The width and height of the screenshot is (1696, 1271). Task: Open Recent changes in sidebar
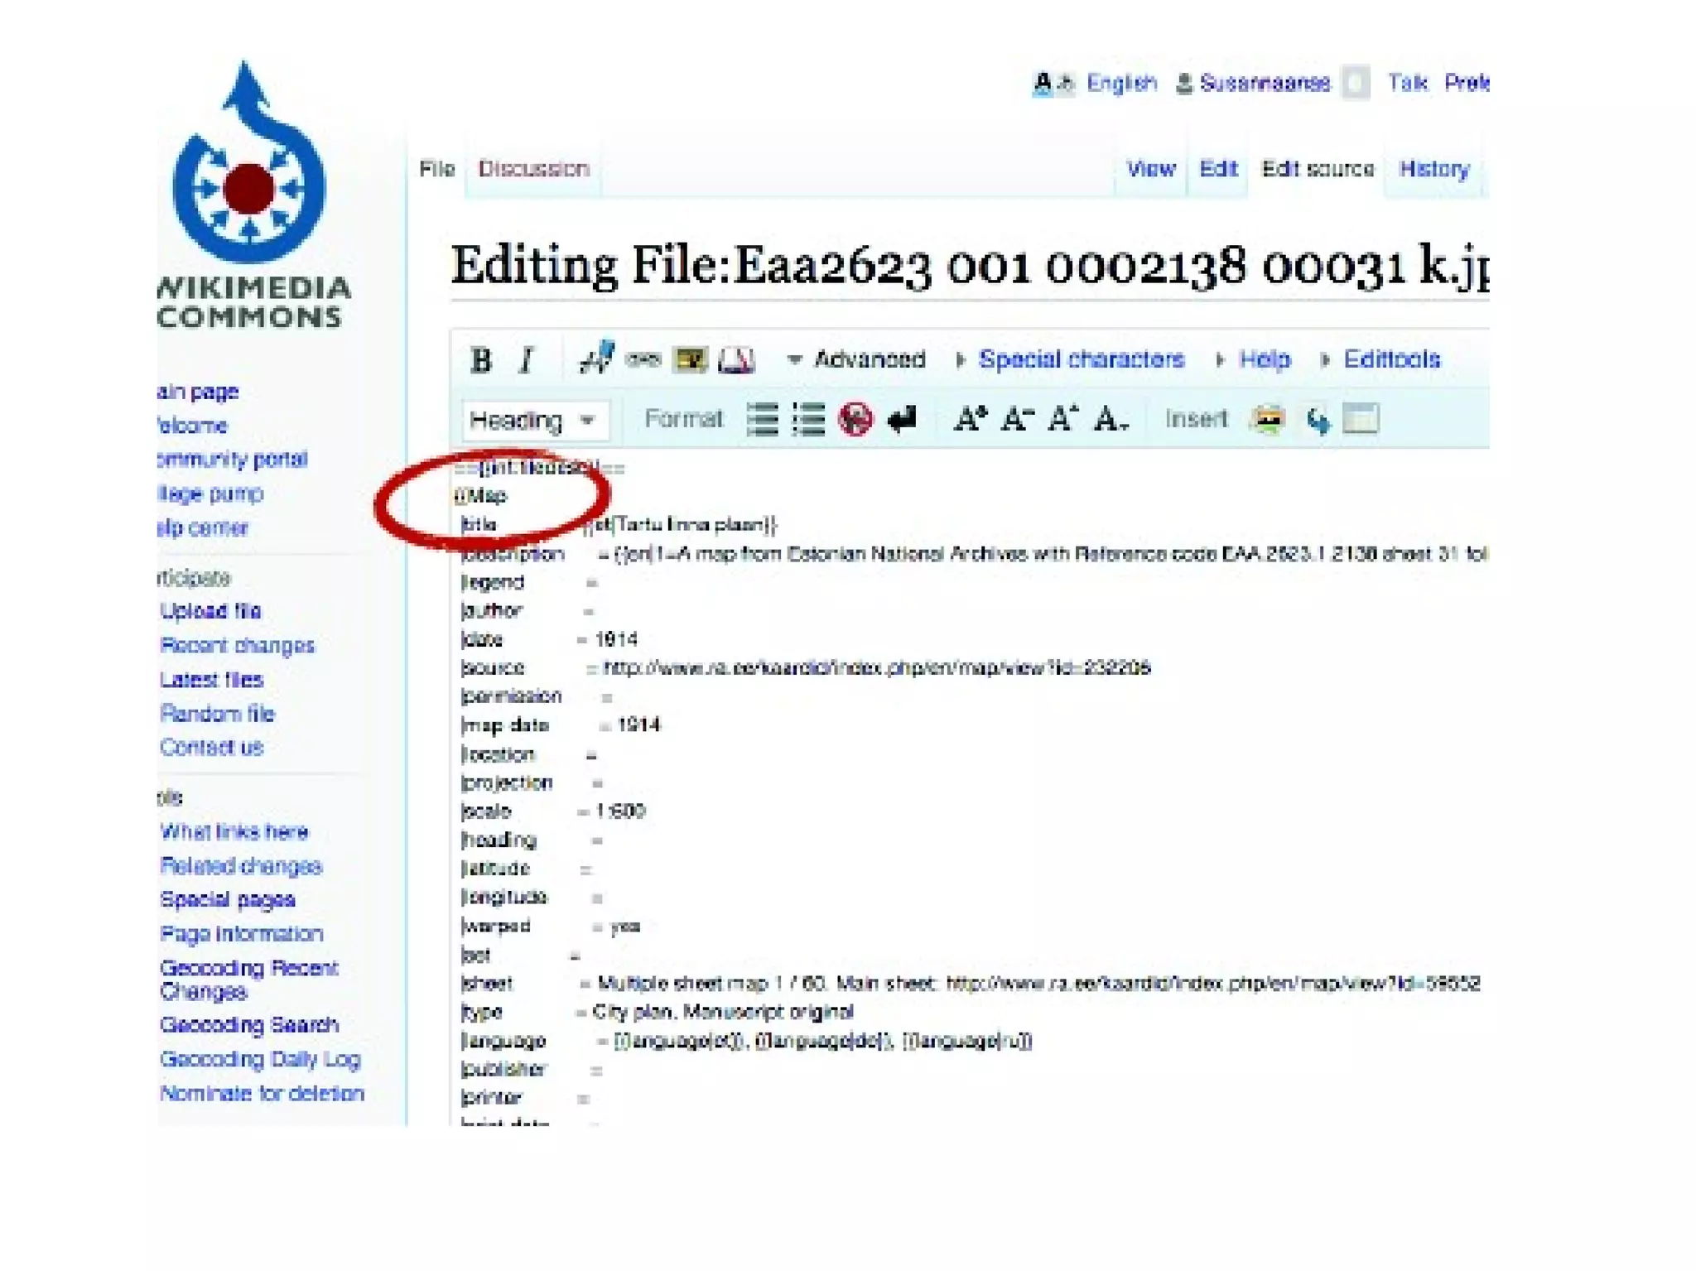(x=238, y=646)
